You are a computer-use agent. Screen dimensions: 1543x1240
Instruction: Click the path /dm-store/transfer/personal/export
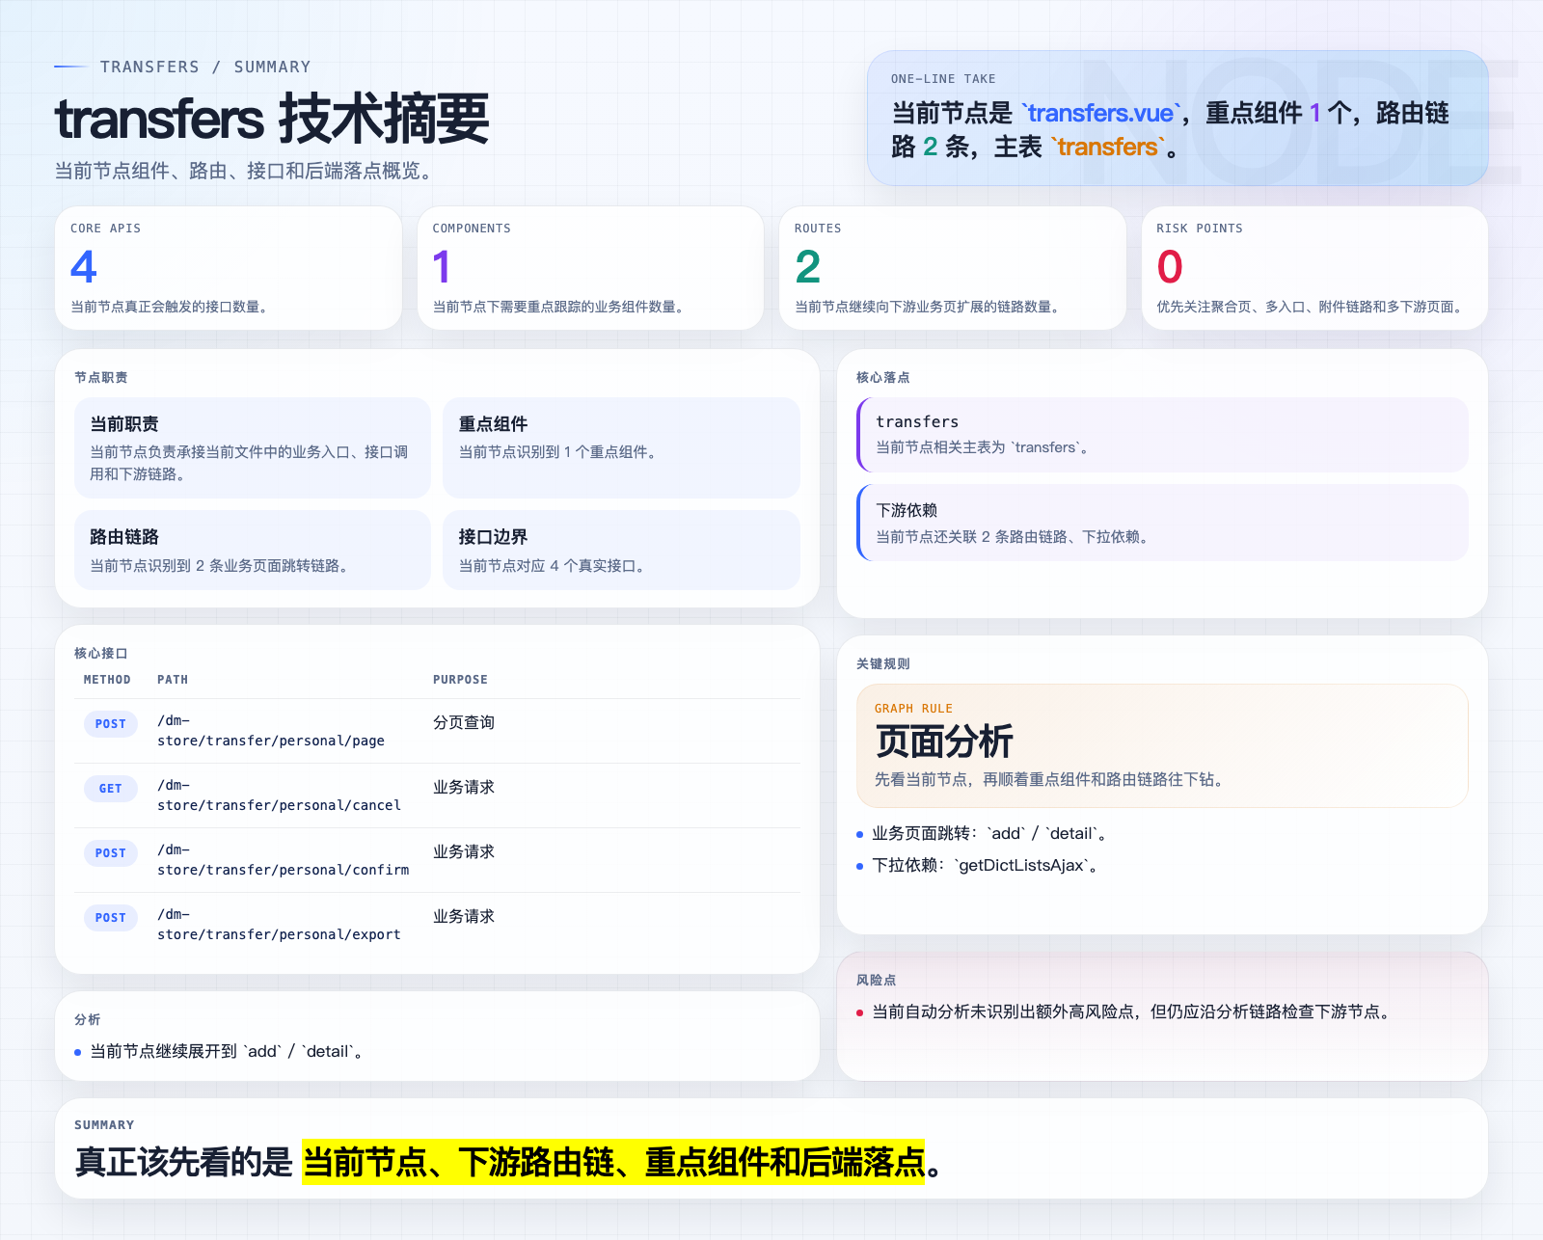coord(280,925)
